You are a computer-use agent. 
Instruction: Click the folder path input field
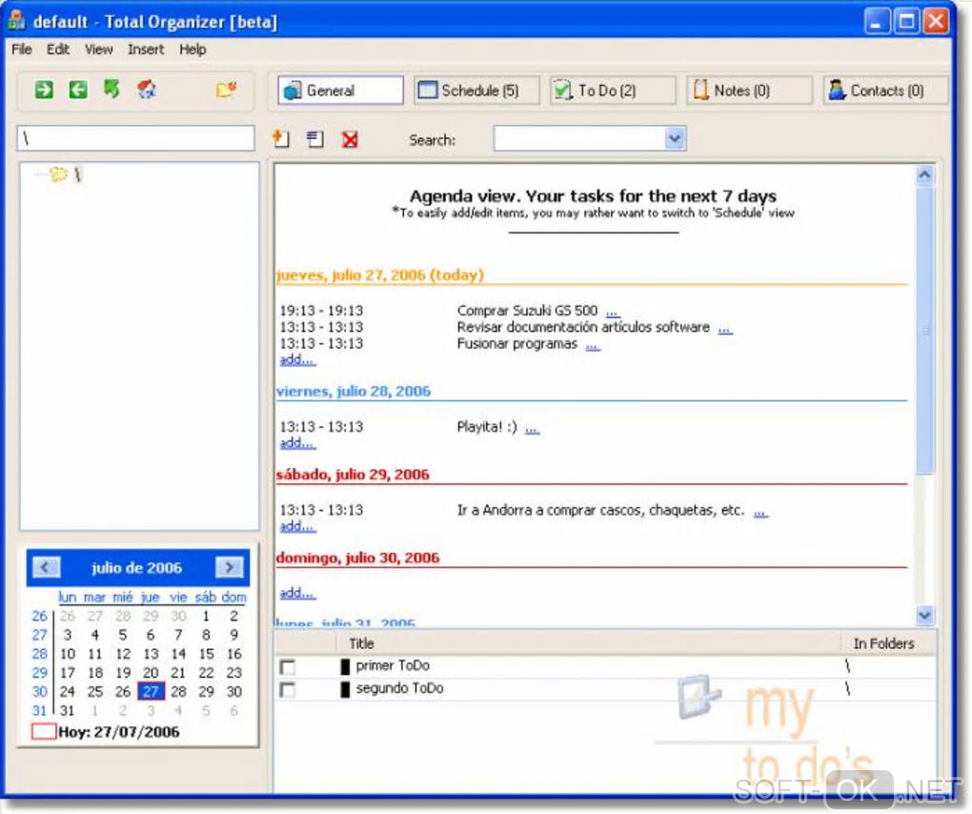pos(135,137)
